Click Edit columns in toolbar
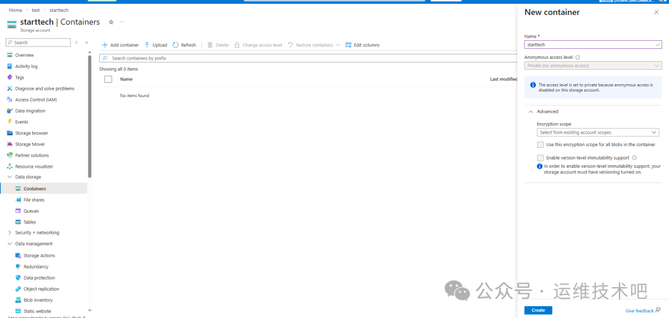The width and height of the screenshot is (669, 318). click(x=362, y=45)
